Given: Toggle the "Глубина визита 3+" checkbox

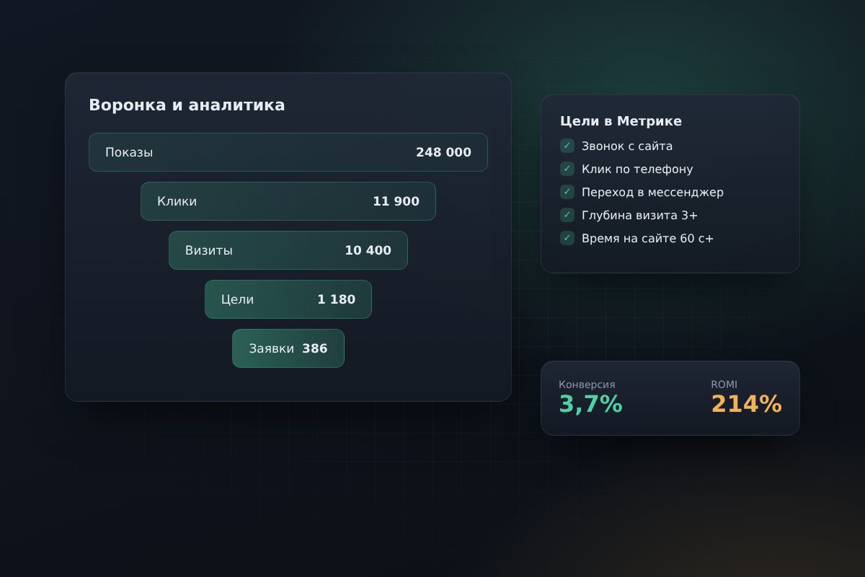Looking at the screenshot, I should (x=567, y=215).
